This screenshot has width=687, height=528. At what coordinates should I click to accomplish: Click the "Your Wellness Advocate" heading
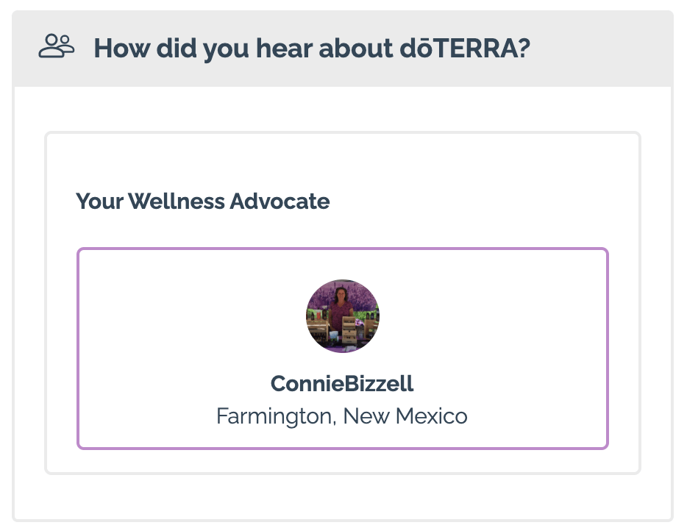click(x=203, y=201)
